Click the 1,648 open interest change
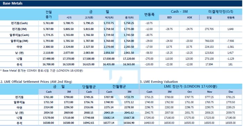Image resolution: width=243 pixels, height=126 pixels. [231, 29]
